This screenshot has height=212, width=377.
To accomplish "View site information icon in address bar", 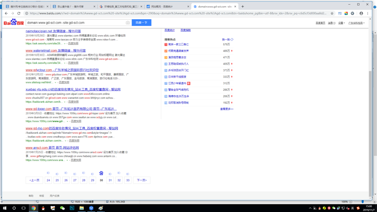I will [x=27, y=14].
